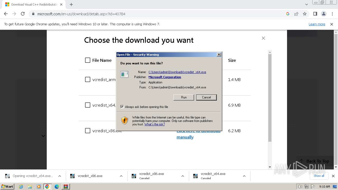
Task: Click the application file icon in dialog
Action: 124,74
